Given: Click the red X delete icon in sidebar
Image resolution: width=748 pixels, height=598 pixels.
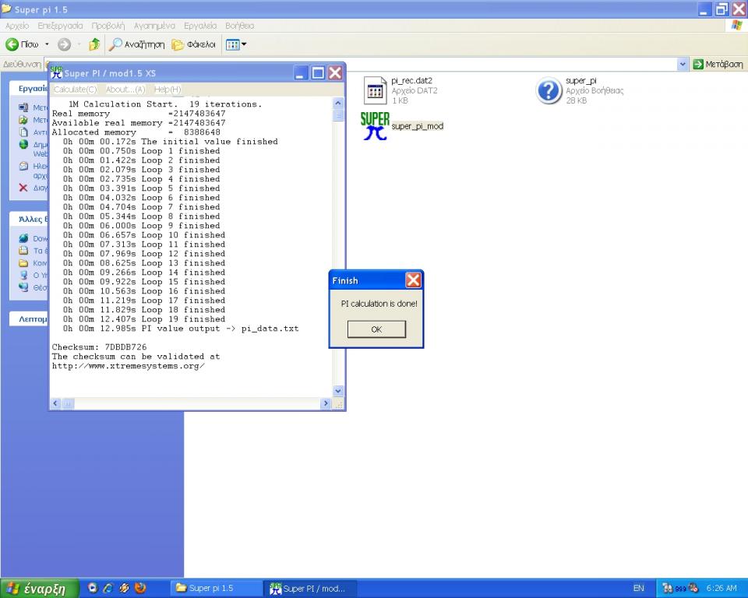Looking at the screenshot, I should pos(23,188).
